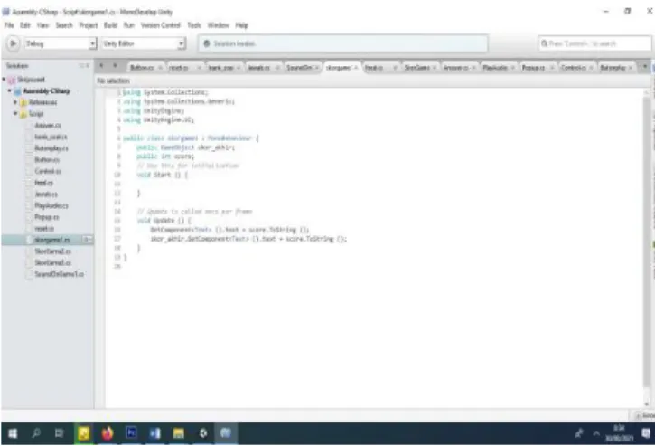Image resolution: width=655 pixels, height=446 pixels.
Task: Select feed.cs in solution tree
Action: pos(44,183)
